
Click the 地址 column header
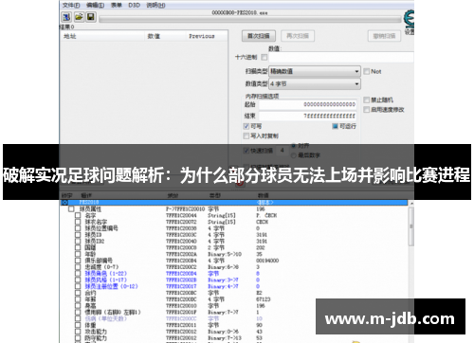point(102,36)
